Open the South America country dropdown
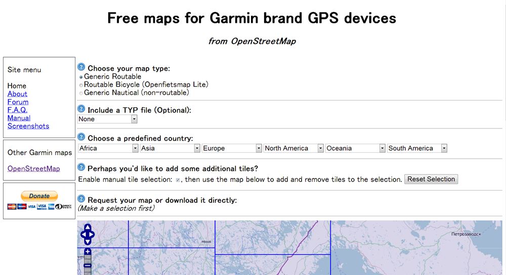Screen dimensions: 506x275 417,148
